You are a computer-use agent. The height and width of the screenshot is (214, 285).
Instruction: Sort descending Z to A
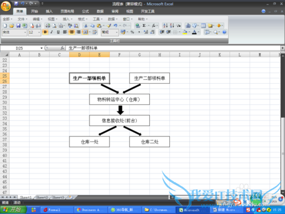pyautogui.click(x=172, y=26)
